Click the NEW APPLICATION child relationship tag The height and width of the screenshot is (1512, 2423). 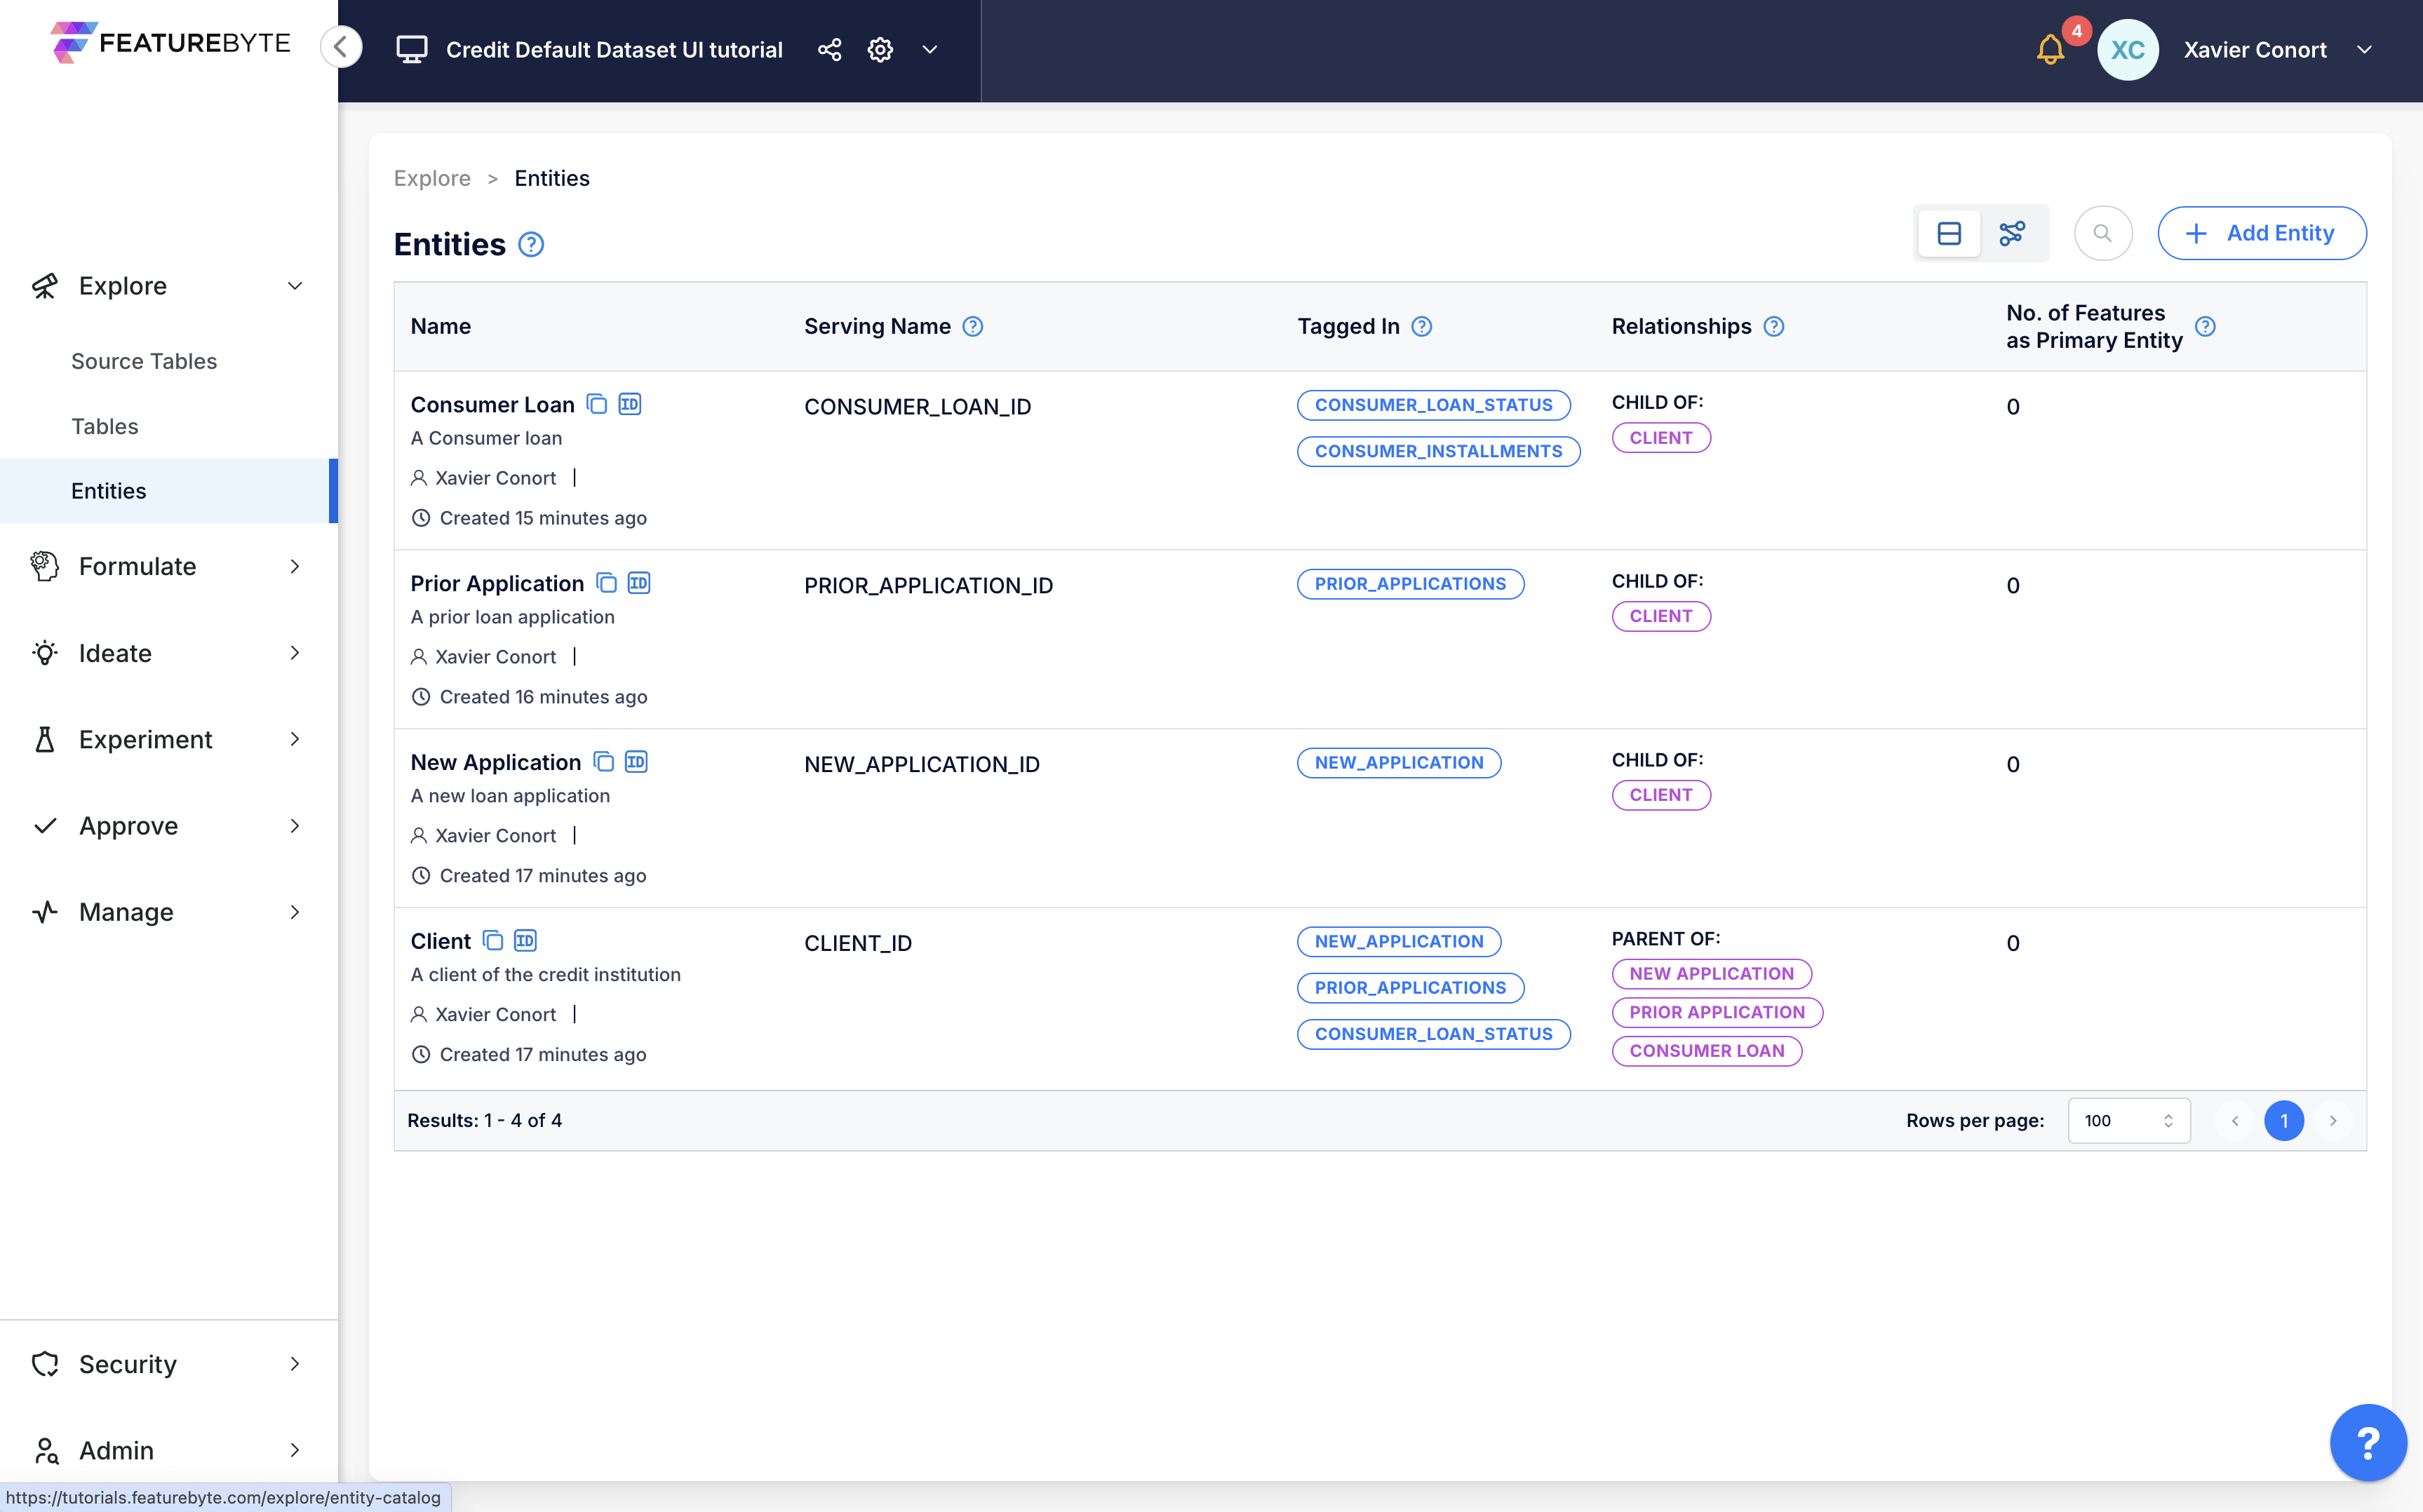(x=1711, y=973)
